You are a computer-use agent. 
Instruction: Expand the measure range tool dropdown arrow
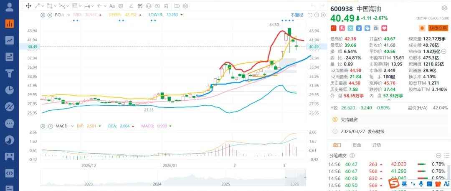pos(93,6)
